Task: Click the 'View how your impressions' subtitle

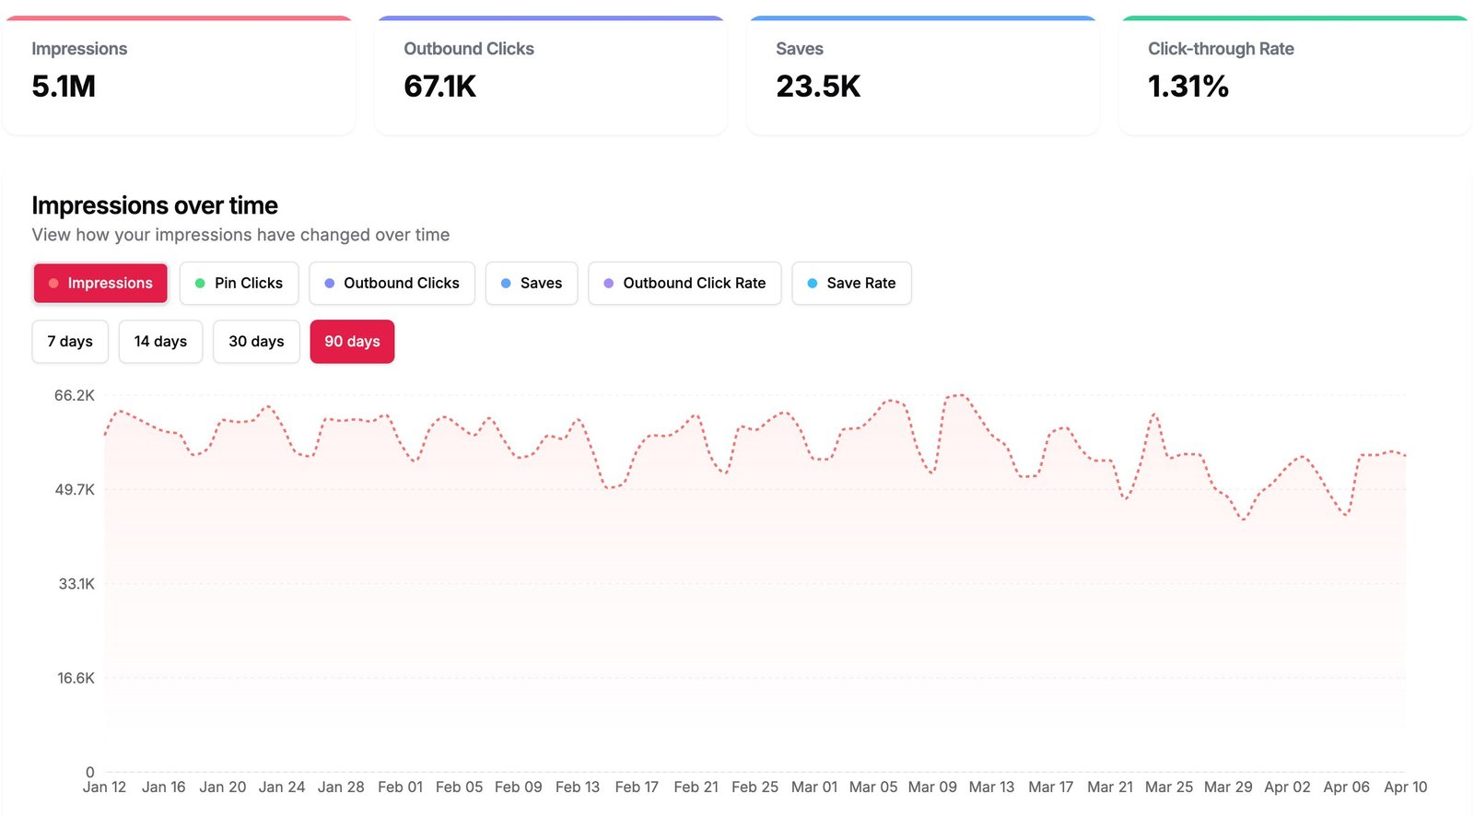Action: pyautogui.click(x=240, y=235)
